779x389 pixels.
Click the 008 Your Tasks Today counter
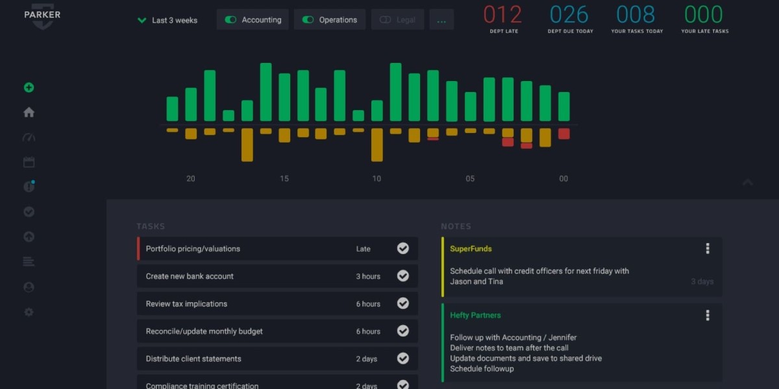tap(637, 19)
